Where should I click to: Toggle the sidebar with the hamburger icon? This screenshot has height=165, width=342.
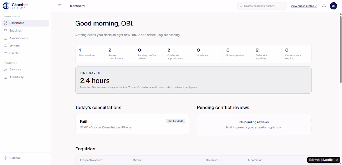(x=60, y=6)
